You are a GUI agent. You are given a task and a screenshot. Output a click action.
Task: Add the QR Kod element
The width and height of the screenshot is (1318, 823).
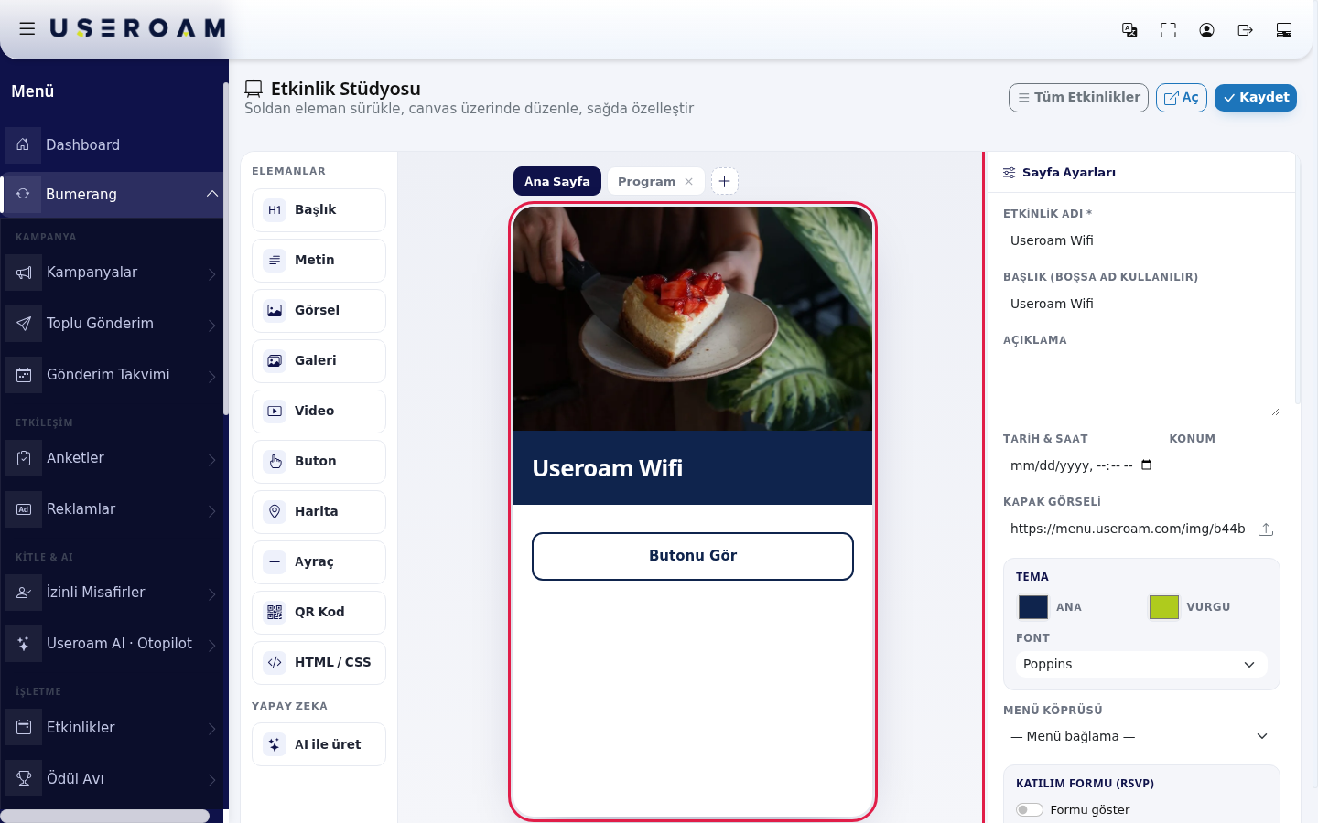click(x=319, y=612)
